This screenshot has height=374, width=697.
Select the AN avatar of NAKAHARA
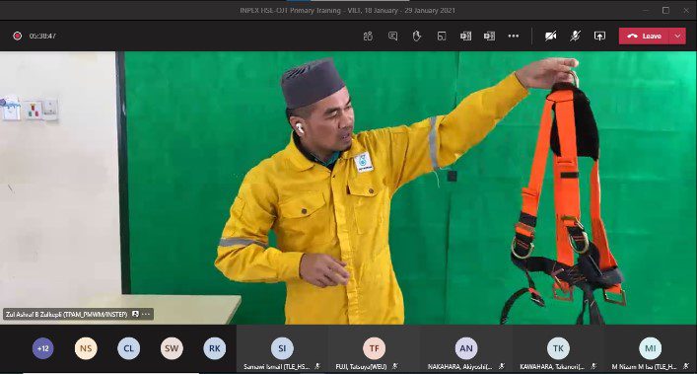coord(466,348)
